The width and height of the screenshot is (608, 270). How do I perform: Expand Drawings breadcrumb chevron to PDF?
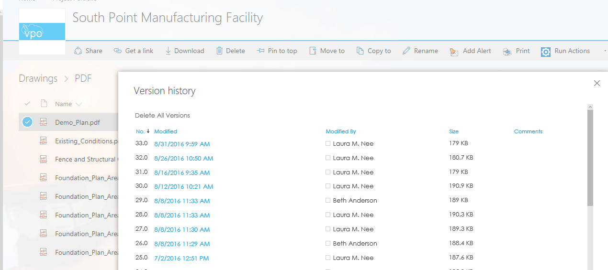(x=66, y=79)
